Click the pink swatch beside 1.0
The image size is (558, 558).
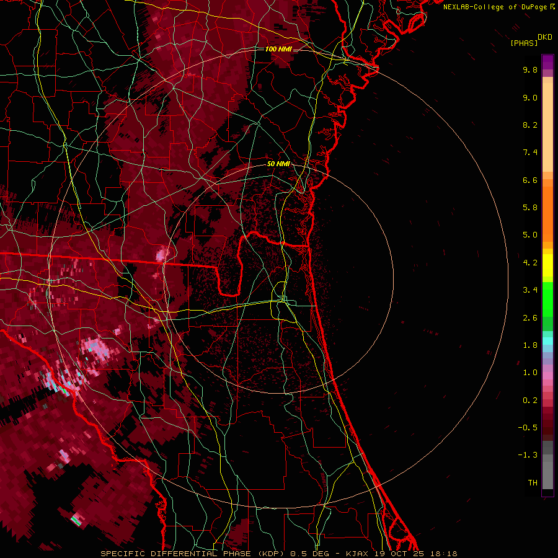(547, 376)
